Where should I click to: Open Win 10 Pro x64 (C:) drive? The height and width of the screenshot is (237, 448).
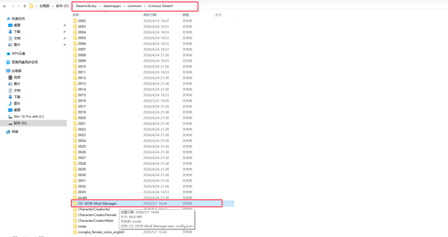(28, 117)
